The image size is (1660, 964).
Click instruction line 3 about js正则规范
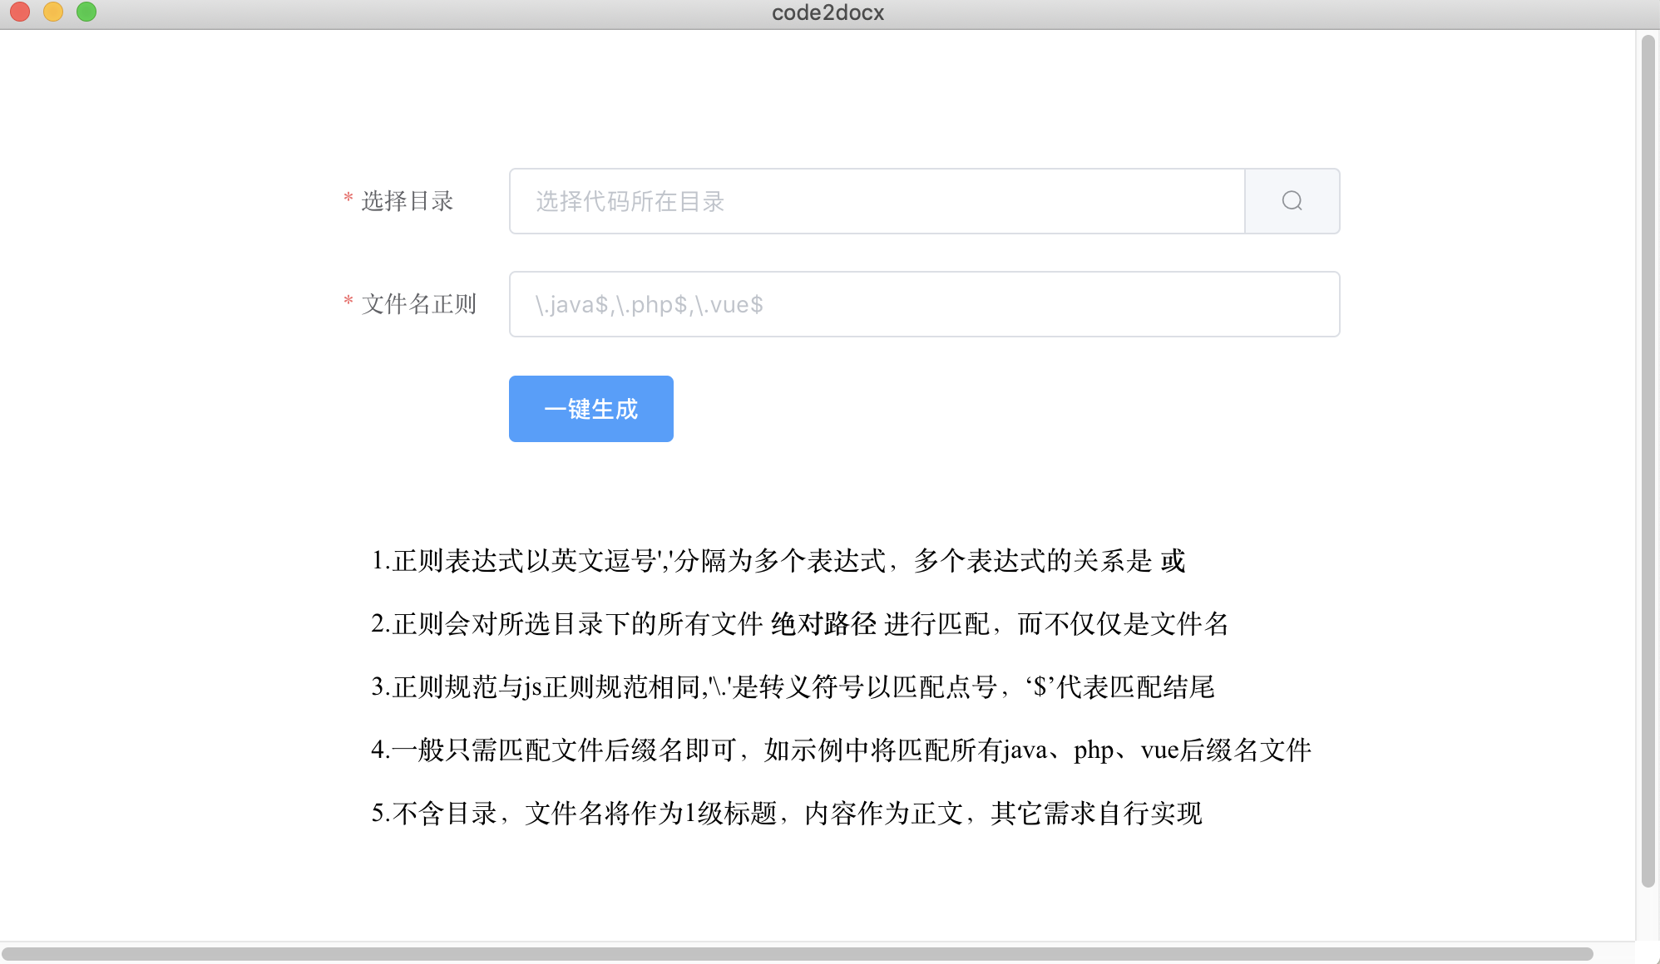[792, 687]
